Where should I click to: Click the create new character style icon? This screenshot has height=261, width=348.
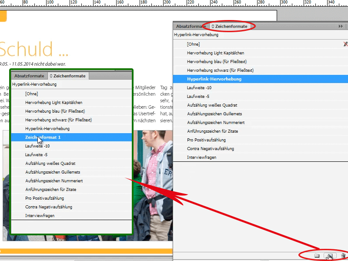pos(330,256)
